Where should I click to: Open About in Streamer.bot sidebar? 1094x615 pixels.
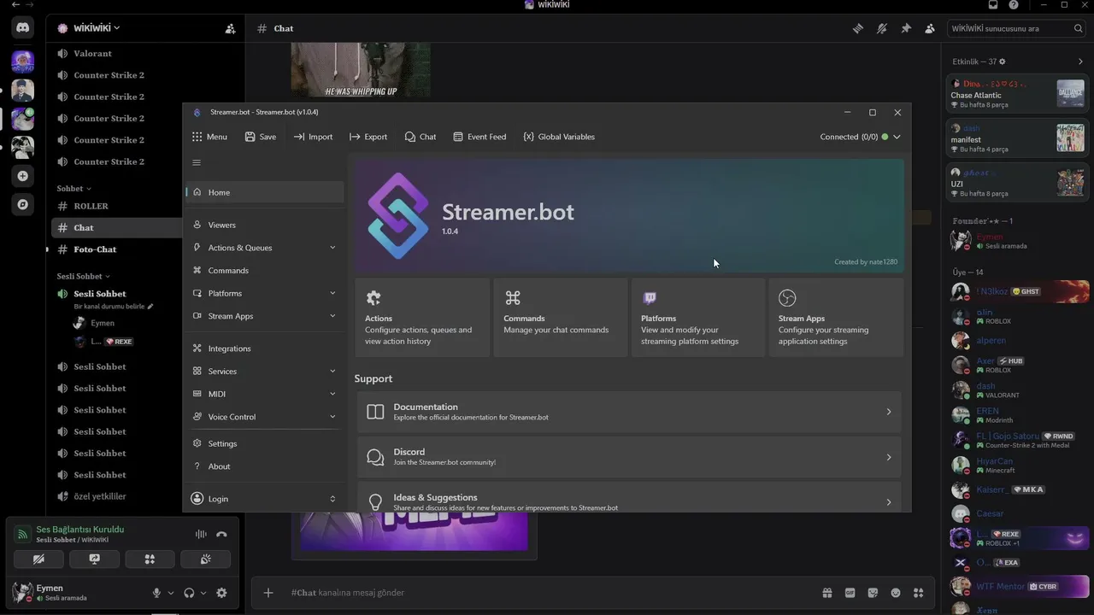point(265,466)
